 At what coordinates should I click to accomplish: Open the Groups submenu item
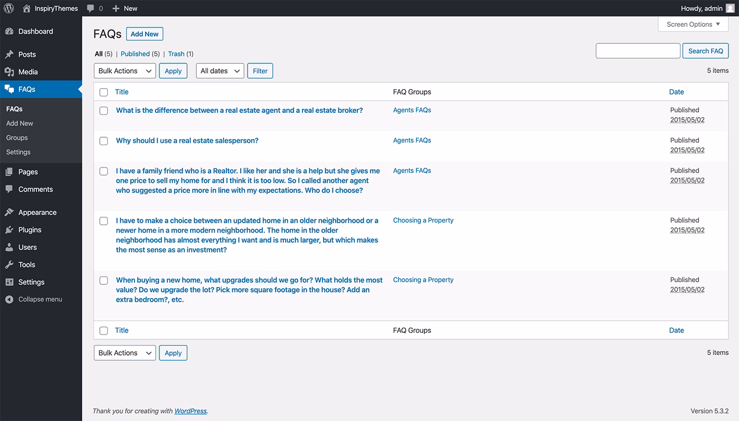pos(17,138)
